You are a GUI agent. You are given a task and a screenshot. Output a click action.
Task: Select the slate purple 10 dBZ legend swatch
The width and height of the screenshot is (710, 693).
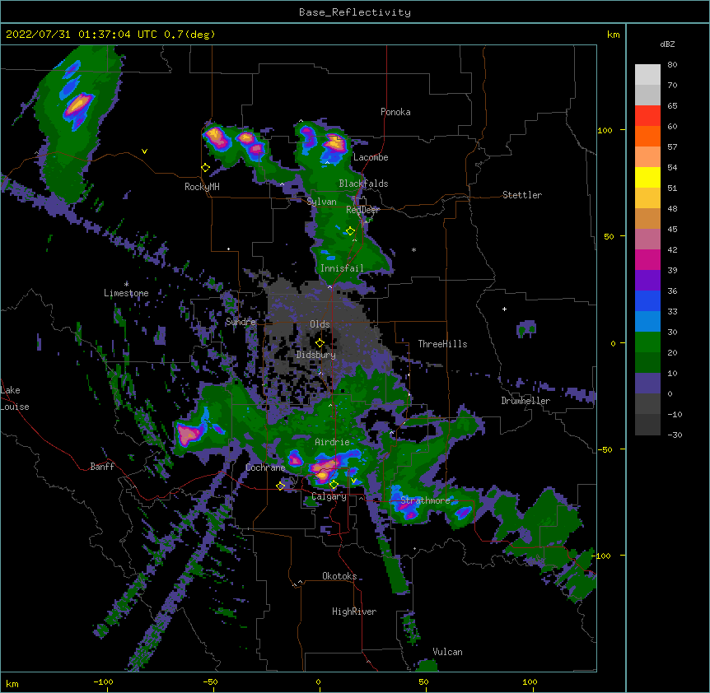[x=647, y=384]
